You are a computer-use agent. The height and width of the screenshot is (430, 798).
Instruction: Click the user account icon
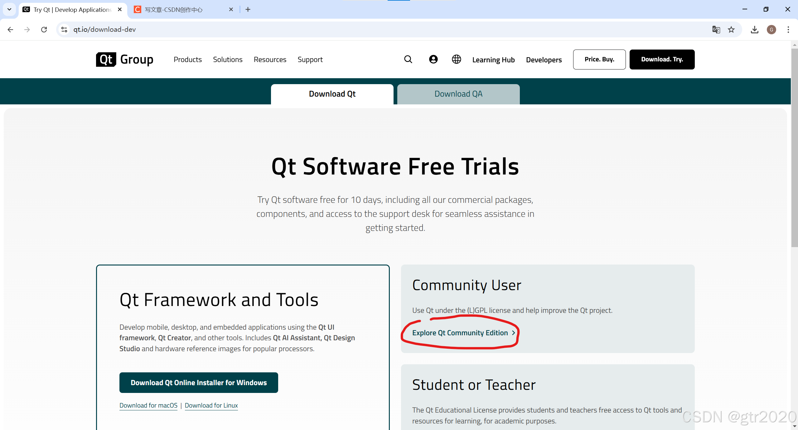[x=433, y=59]
